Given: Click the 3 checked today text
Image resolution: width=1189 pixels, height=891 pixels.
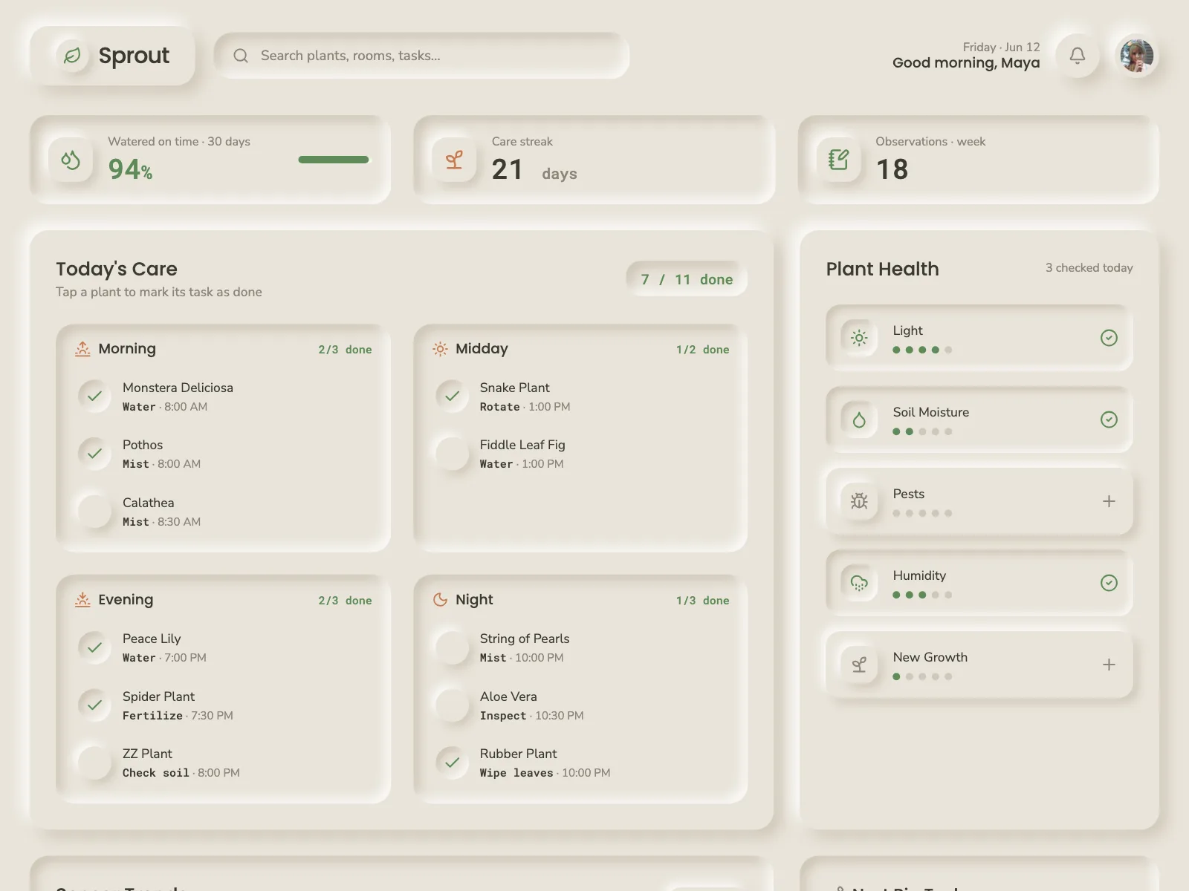Looking at the screenshot, I should (x=1089, y=268).
